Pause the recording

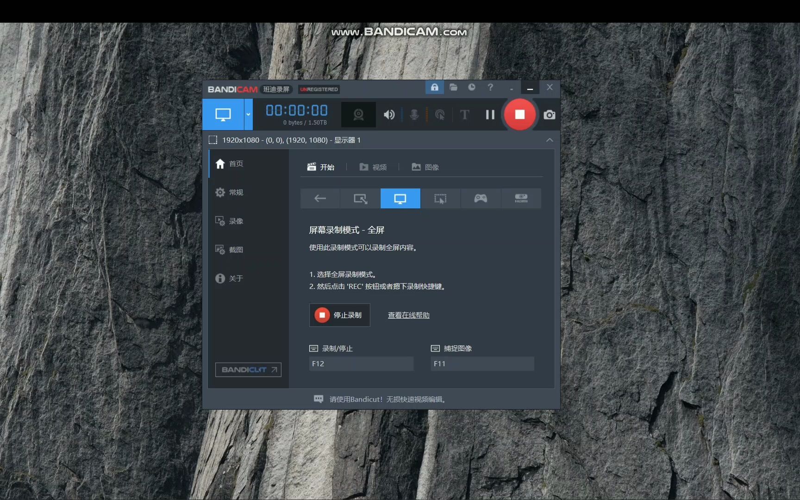(490, 114)
